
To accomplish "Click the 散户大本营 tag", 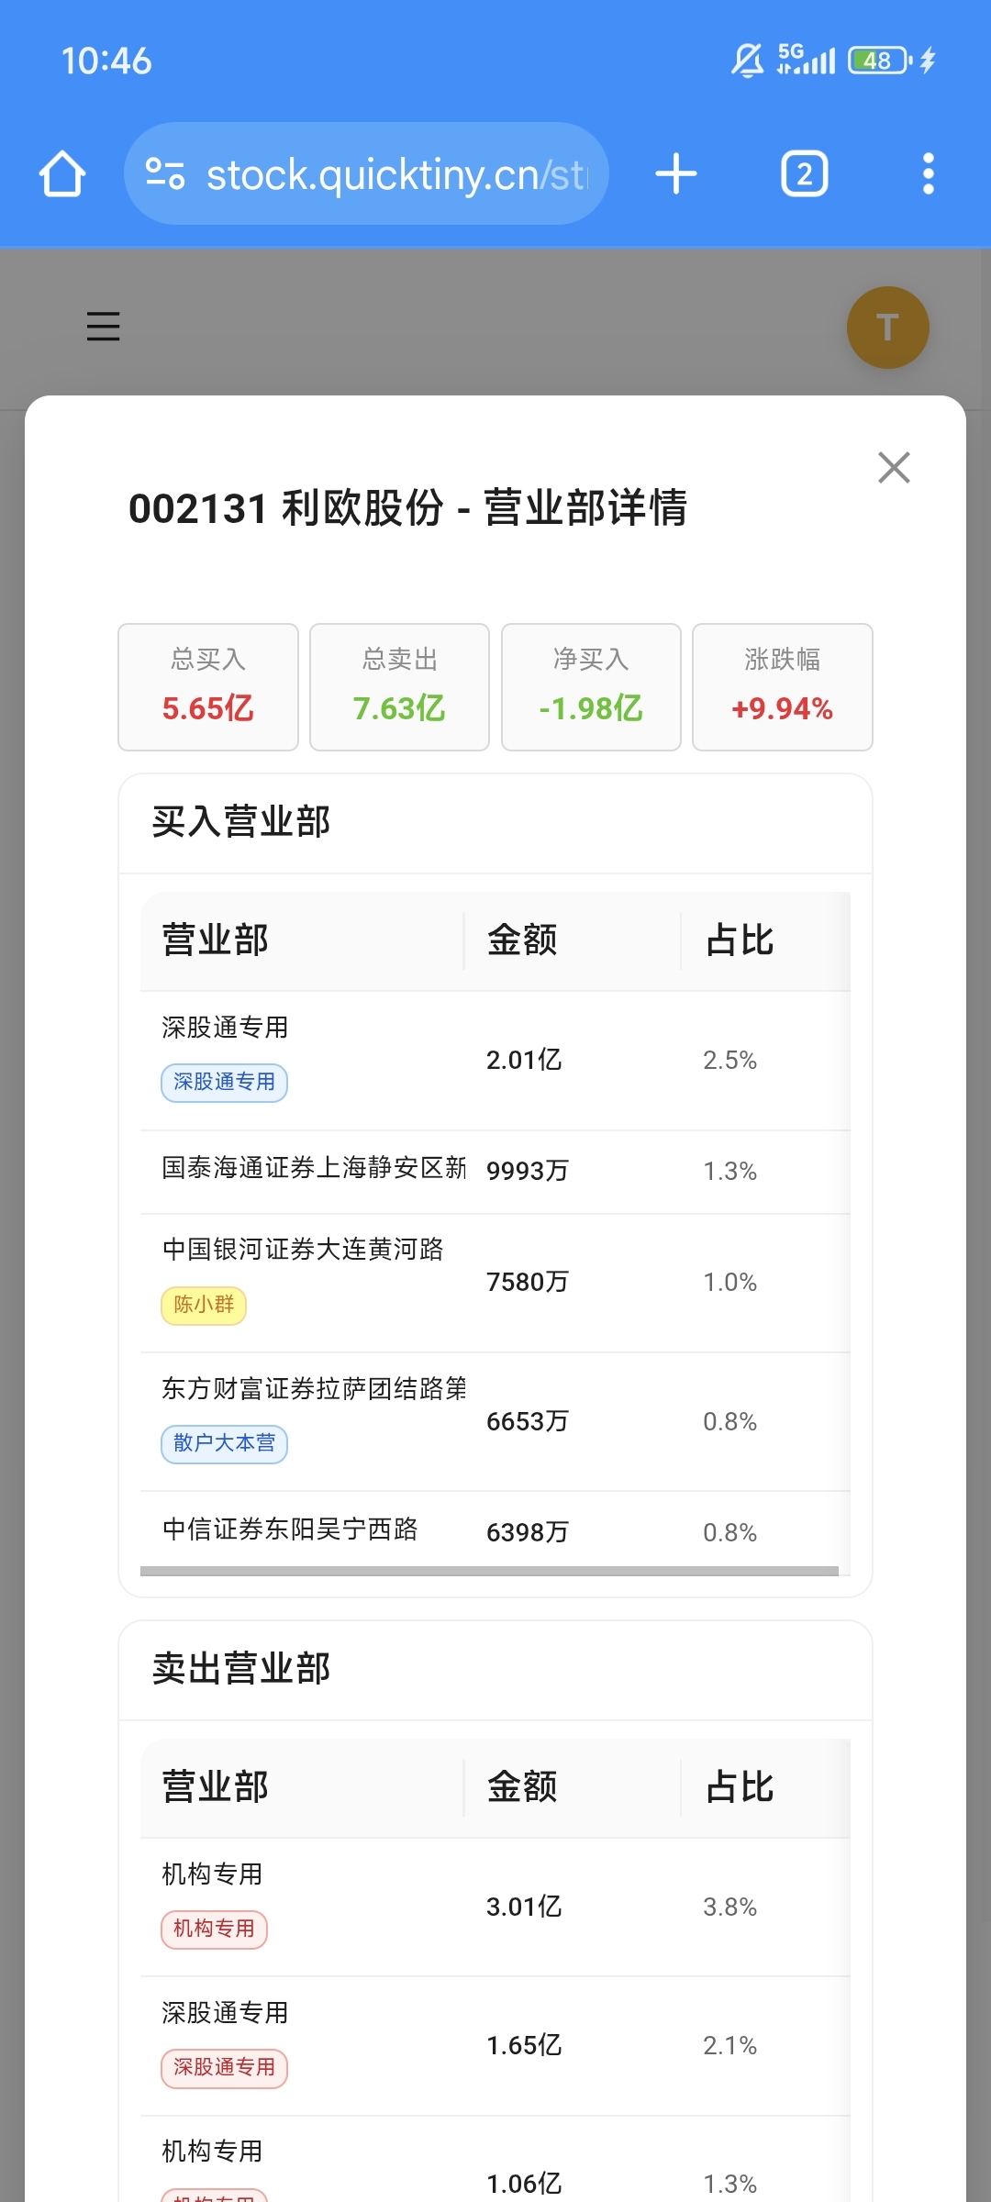I will (224, 1443).
